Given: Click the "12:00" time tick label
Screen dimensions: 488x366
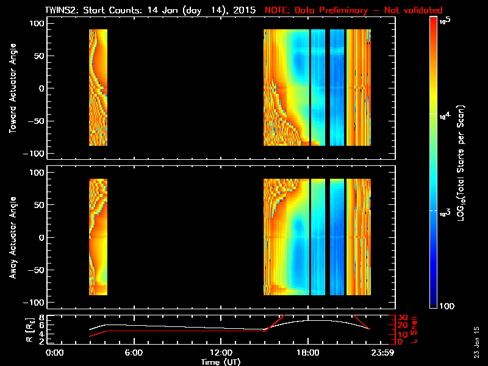Looking at the screenshot, I should click(221, 353).
